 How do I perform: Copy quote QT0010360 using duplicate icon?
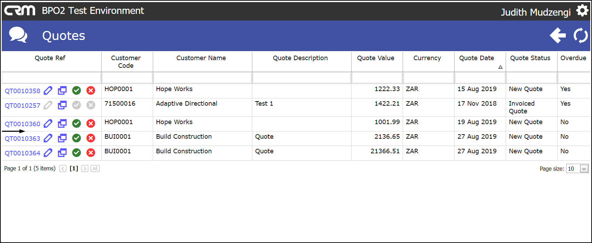coord(62,123)
